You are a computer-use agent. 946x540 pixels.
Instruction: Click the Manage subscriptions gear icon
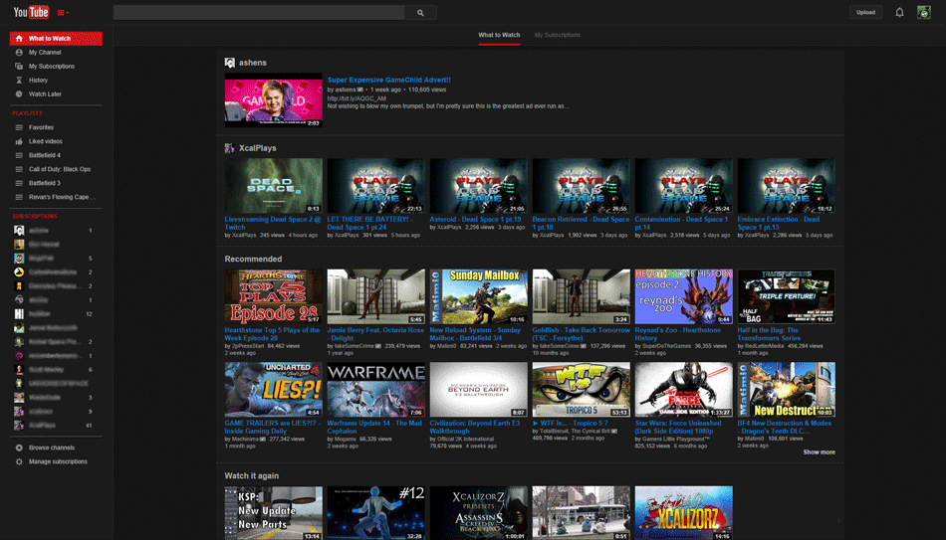pyautogui.click(x=19, y=461)
